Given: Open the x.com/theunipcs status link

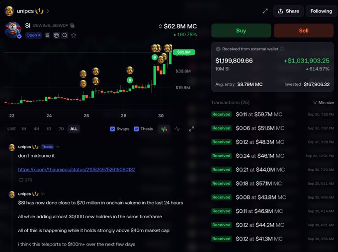Looking at the screenshot, I should point(77,170).
